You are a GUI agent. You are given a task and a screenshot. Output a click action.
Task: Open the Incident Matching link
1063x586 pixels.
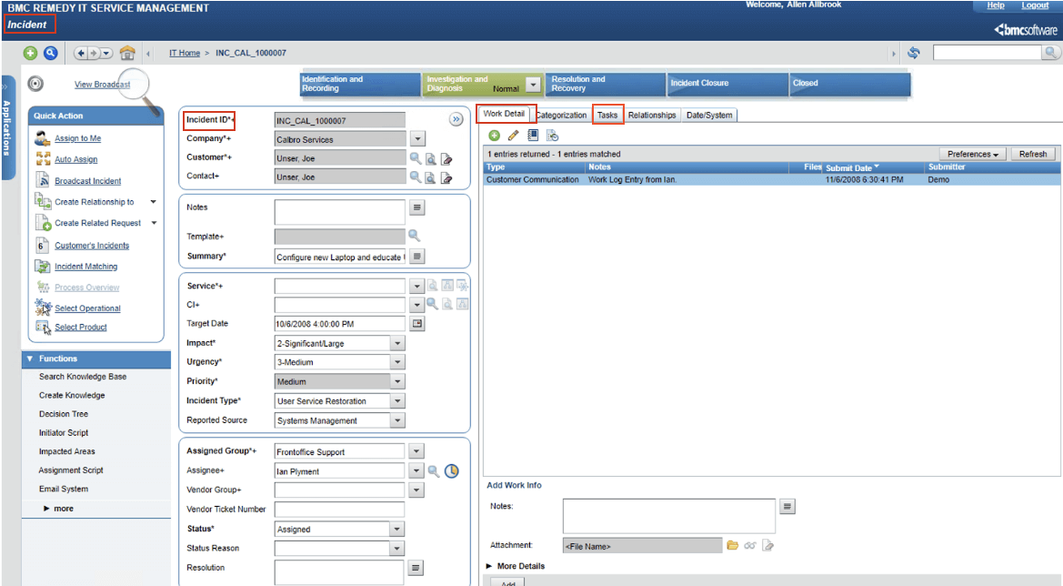coord(86,267)
